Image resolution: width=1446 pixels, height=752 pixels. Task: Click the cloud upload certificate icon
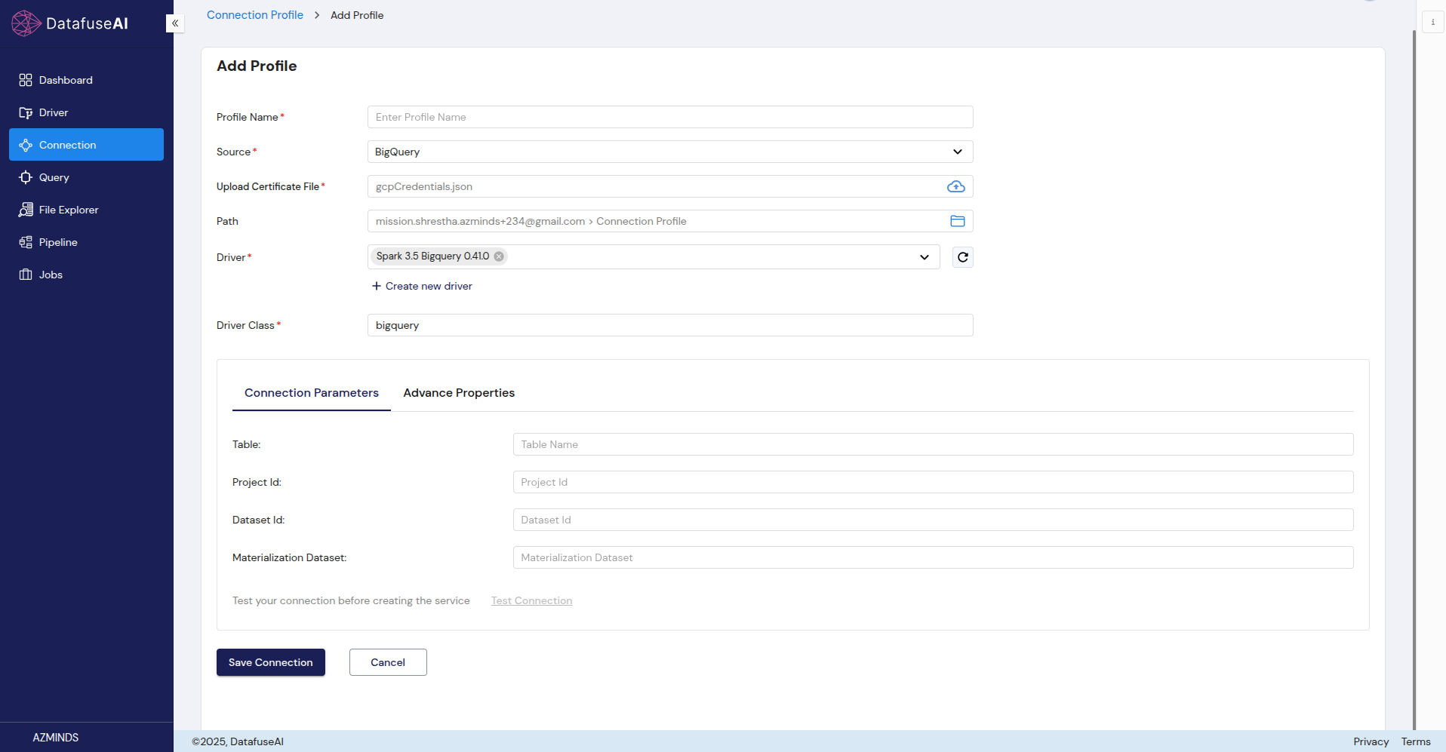(x=956, y=186)
